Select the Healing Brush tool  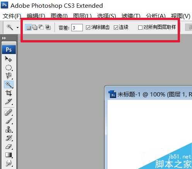[x=9, y=112]
